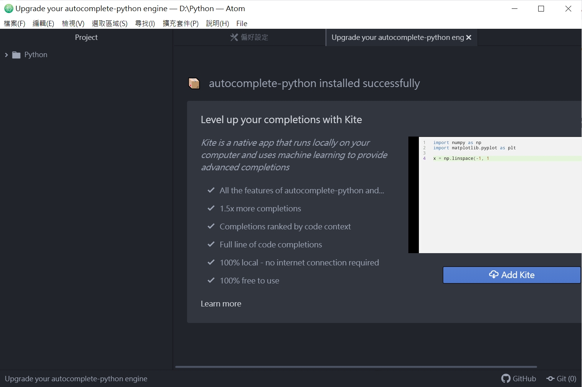
Task: Click the Git branch icon in the status bar
Action: (551, 379)
